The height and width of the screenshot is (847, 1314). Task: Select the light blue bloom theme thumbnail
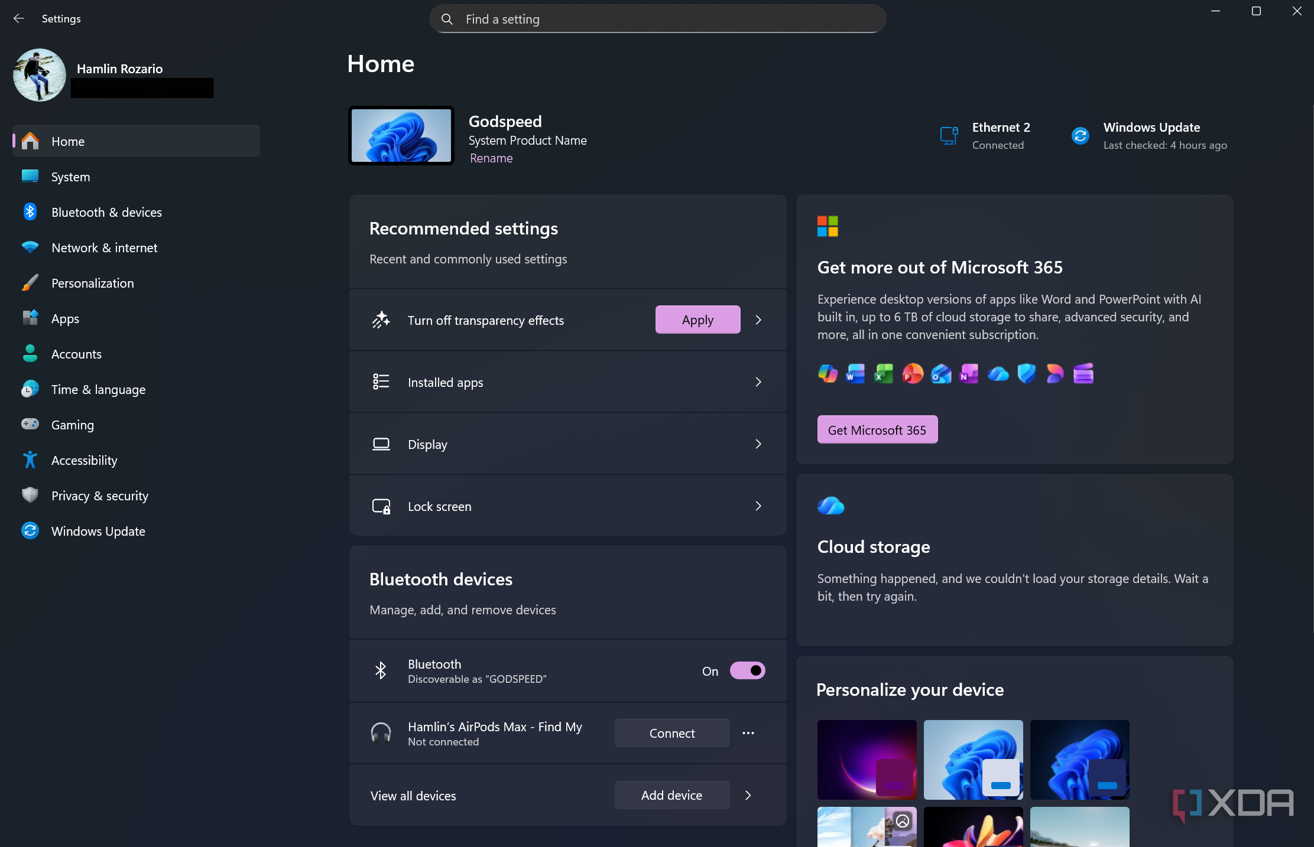974,760
